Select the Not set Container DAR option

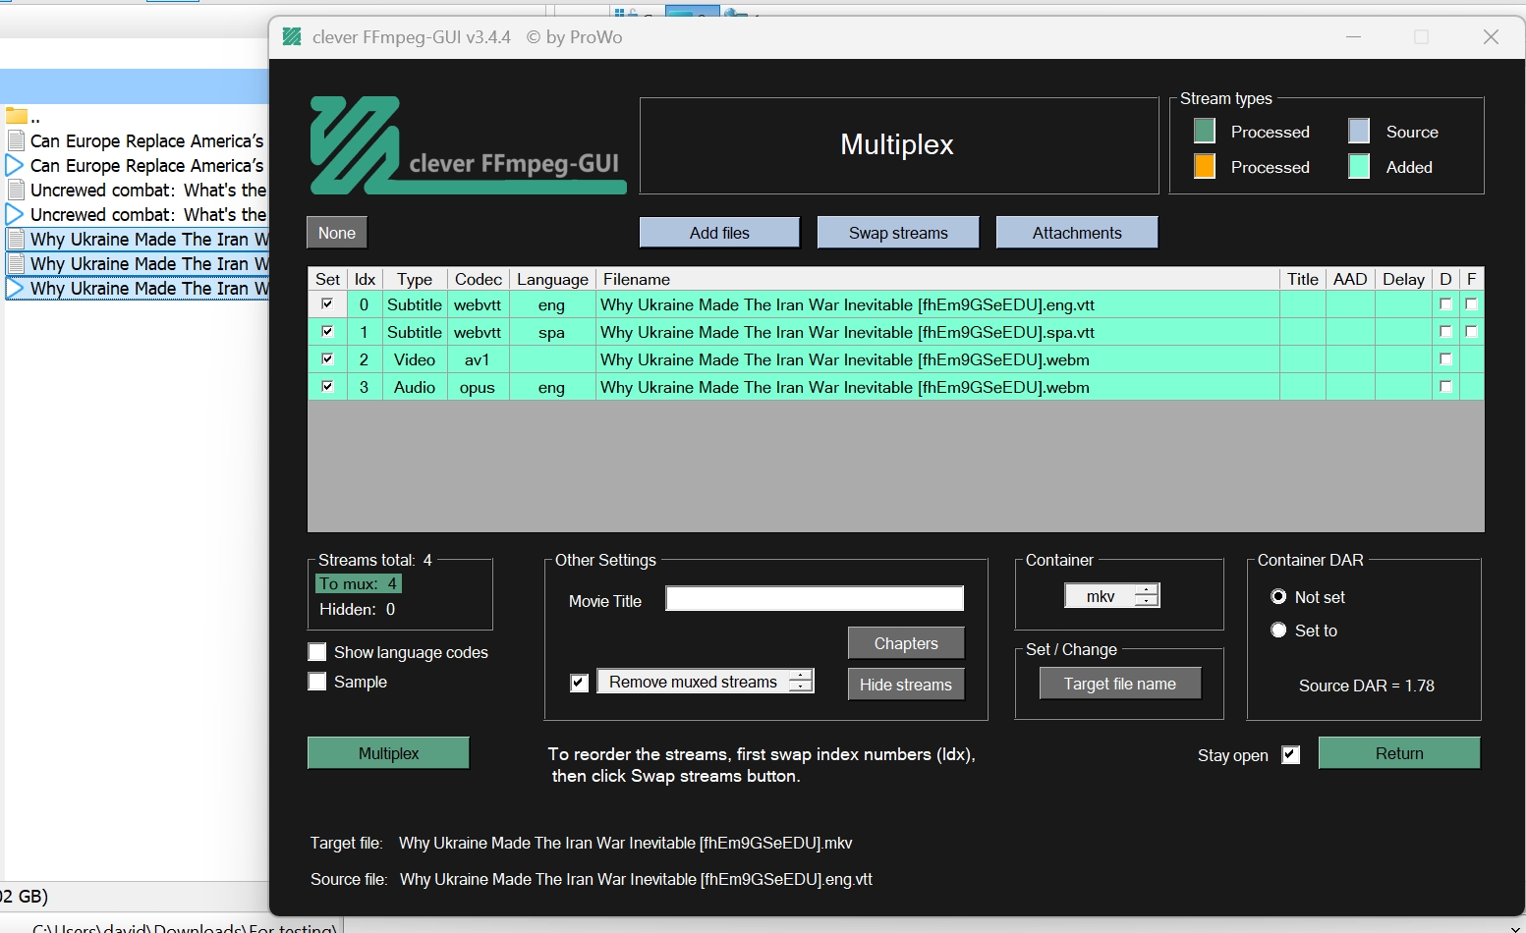tap(1278, 597)
